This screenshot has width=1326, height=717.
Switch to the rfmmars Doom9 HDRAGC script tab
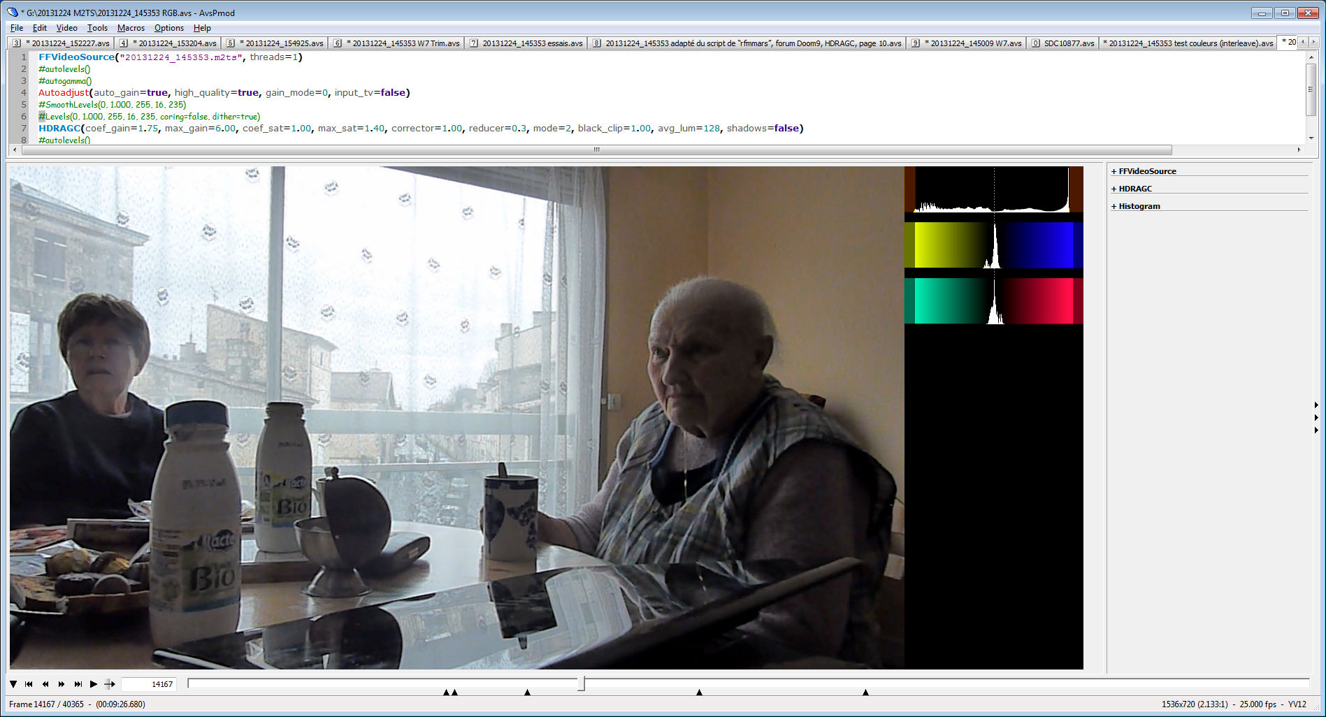[747, 43]
